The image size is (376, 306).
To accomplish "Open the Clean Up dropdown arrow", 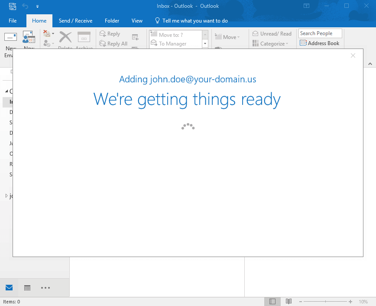I will (x=53, y=34).
